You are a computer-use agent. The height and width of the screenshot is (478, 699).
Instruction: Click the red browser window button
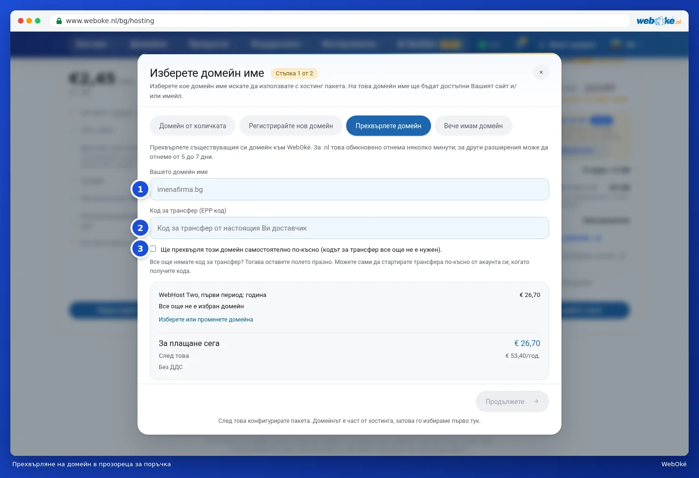click(21, 21)
